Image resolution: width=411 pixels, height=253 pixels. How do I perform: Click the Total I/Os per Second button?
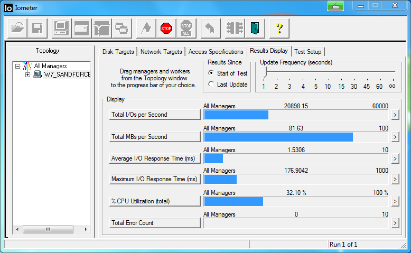click(155, 115)
